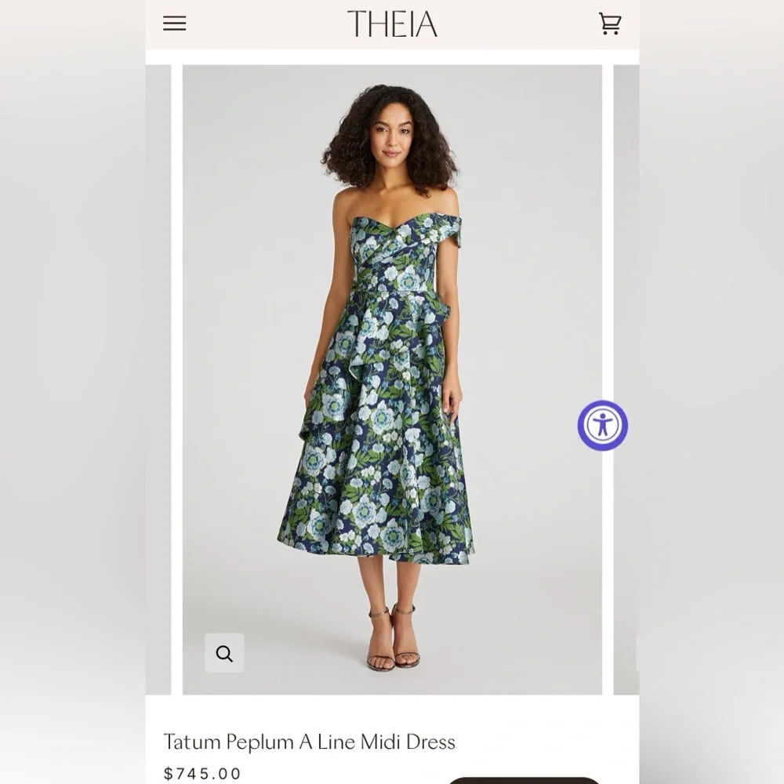The image size is (784, 784).
Task: Tap the dress hemline in the photo
Action: click(x=375, y=553)
